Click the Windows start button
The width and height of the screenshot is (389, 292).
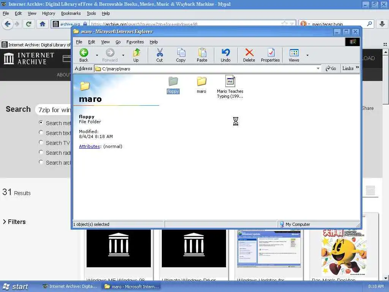(x=16, y=287)
